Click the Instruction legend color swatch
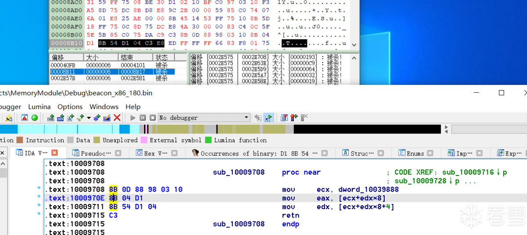This screenshot has width=527, height=235. tap(19, 140)
